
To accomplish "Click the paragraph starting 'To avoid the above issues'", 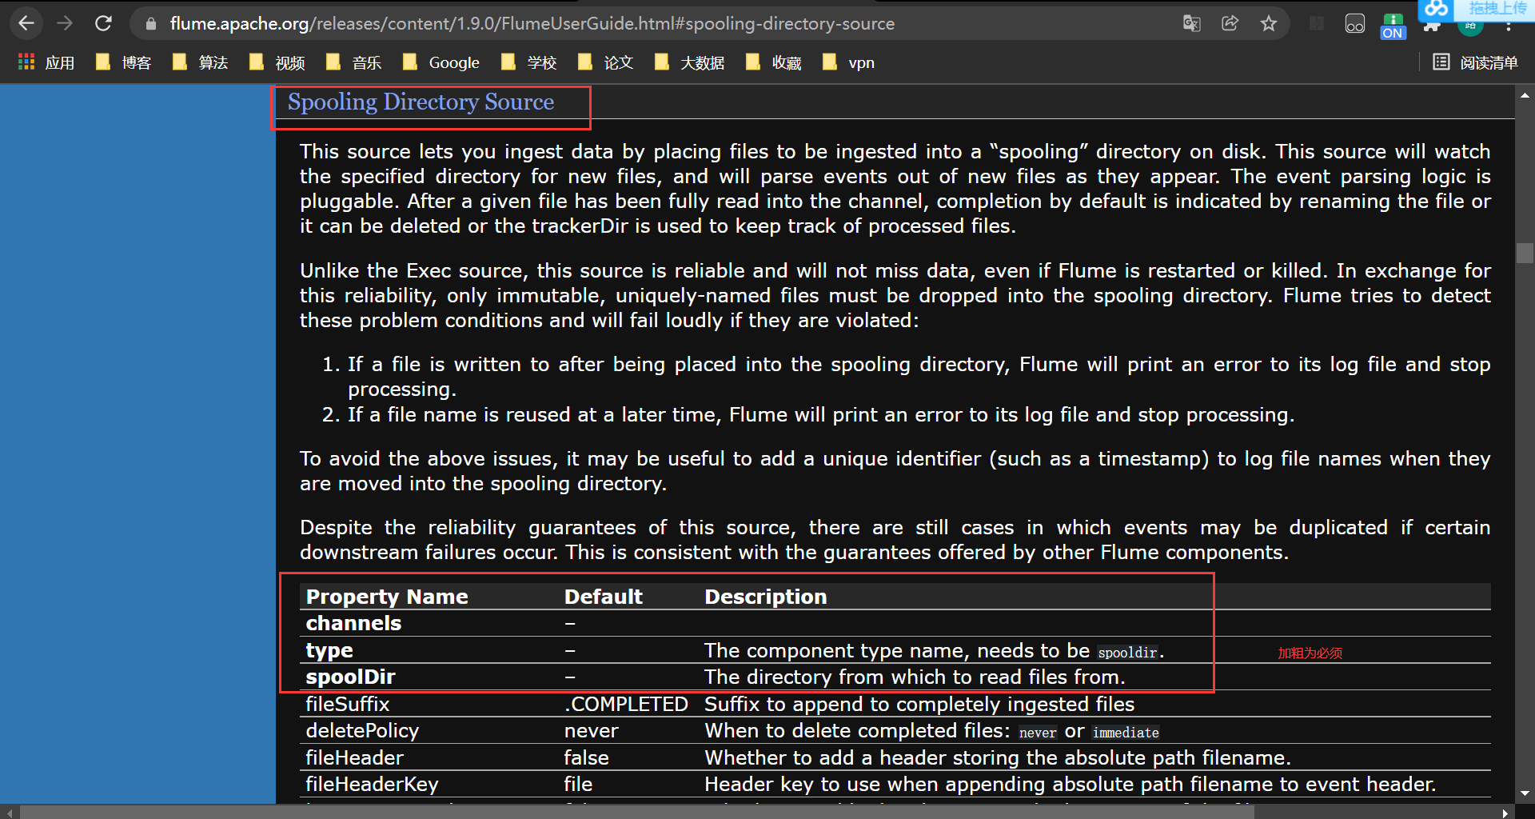I will (x=895, y=471).
